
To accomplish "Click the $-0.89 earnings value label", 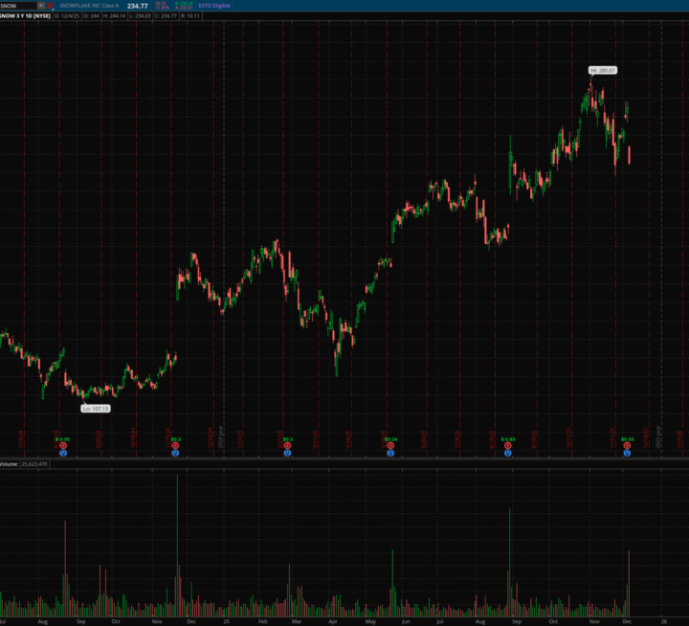I will 508,439.
